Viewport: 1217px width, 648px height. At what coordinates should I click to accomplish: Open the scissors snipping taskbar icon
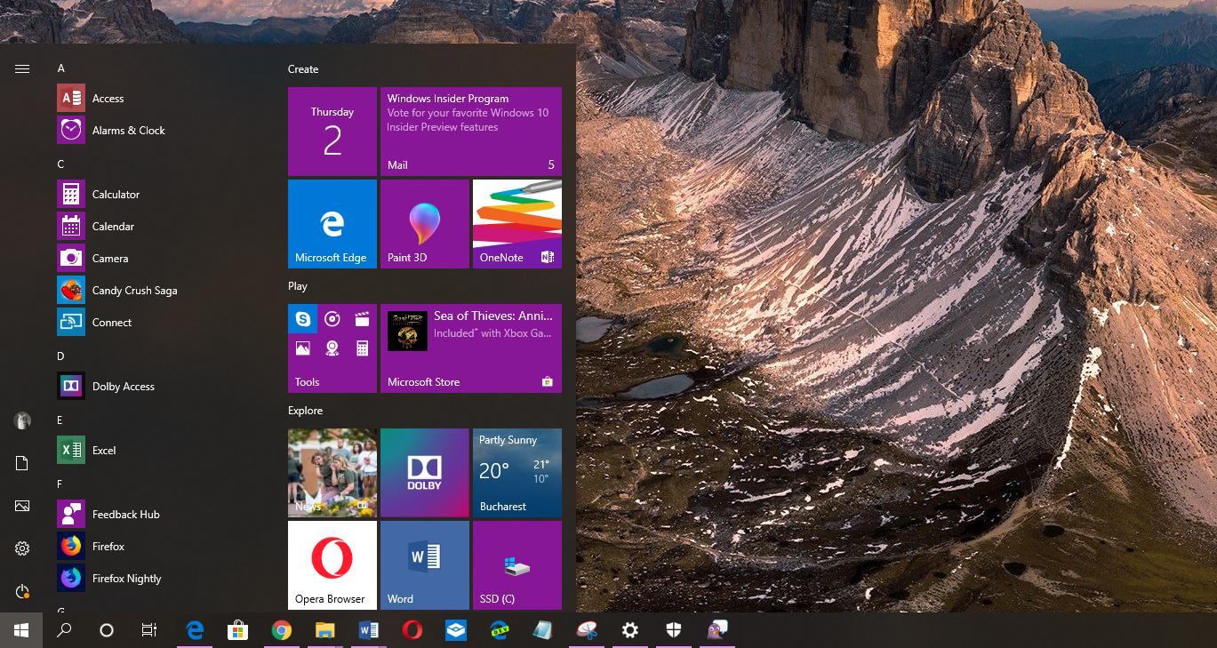click(x=586, y=630)
